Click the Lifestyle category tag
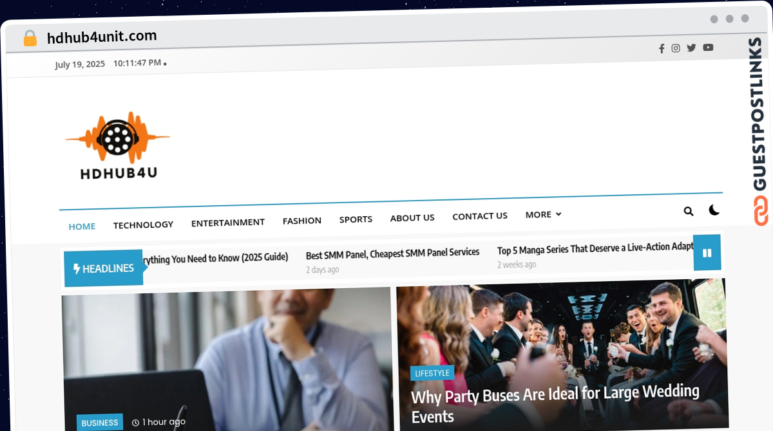 coord(432,373)
